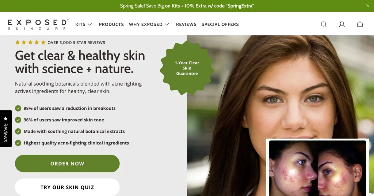Click checkmark beside 96% improved skin tone
374x196 pixels.
pyautogui.click(x=18, y=120)
